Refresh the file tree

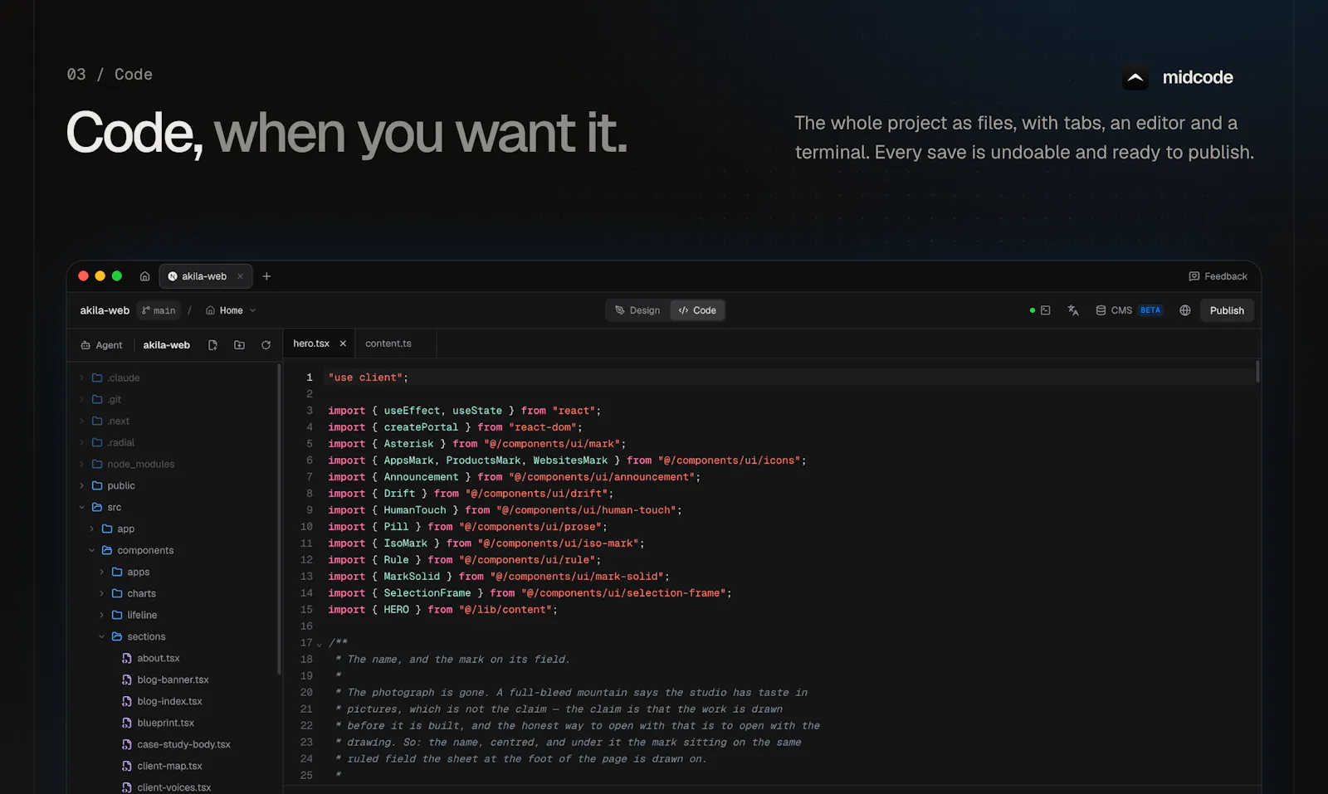pos(266,345)
